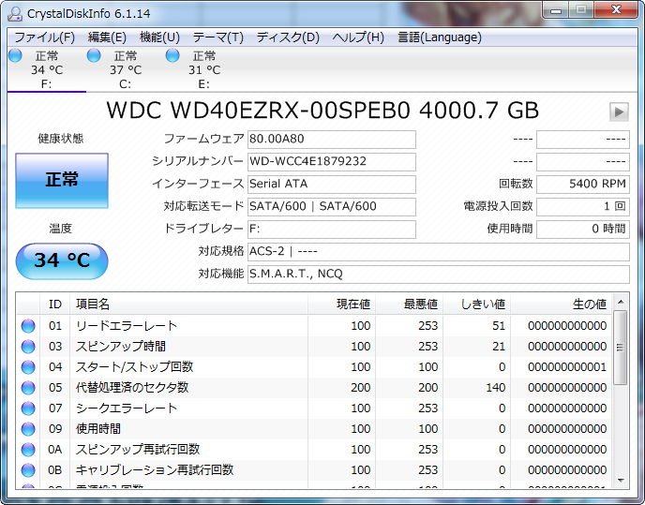This screenshot has width=645, height=505.
Task: Open the 言語(Language) menu
Action: click(x=440, y=37)
